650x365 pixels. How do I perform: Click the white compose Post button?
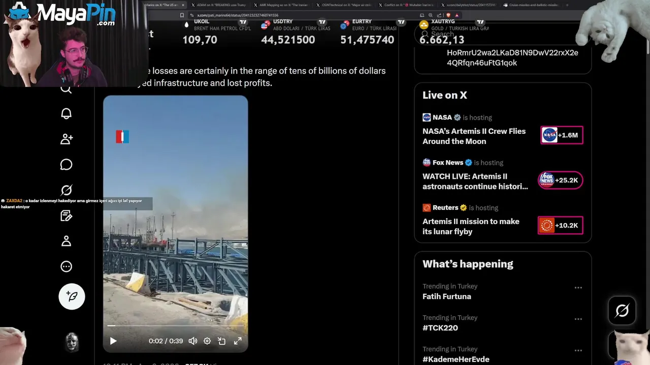tap(72, 296)
